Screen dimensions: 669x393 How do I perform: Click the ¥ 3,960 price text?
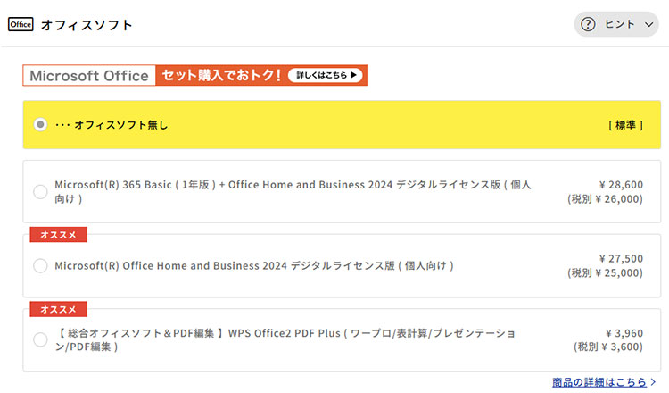[624, 333]
